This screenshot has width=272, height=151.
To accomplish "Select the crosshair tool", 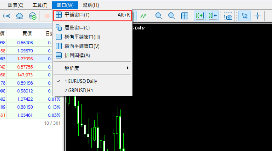I will click(257, 16).
